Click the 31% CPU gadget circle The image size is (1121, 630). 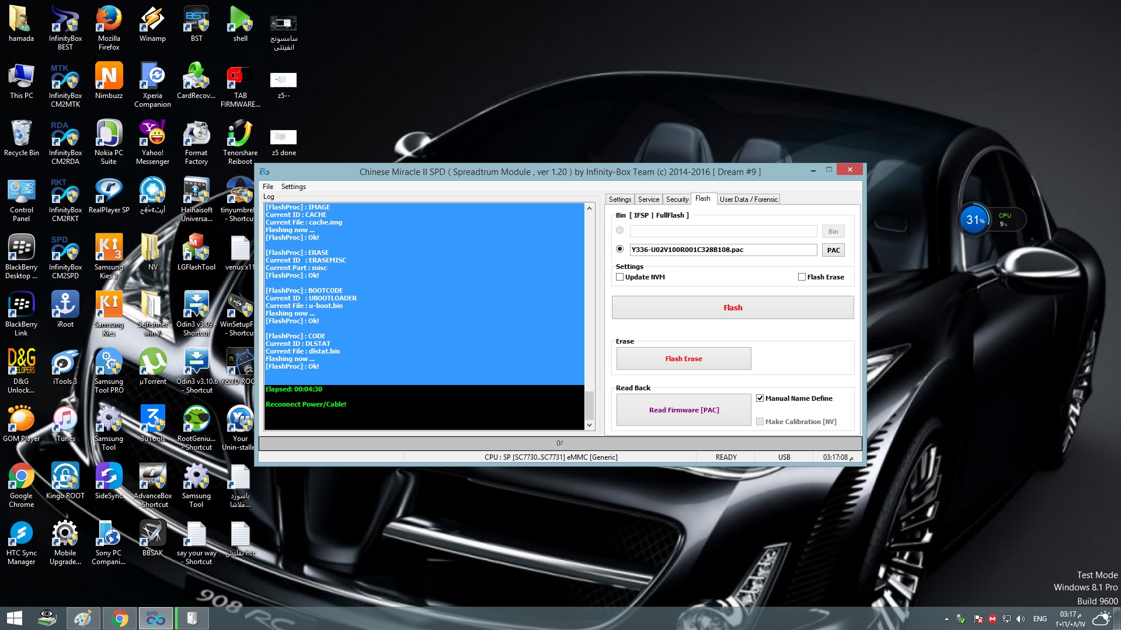(x=974, y=220)
